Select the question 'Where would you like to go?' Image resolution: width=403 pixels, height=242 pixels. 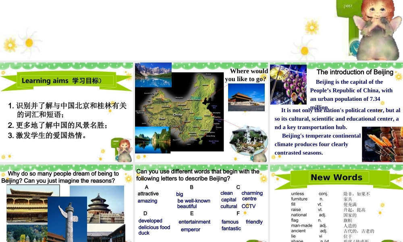point(248,75)
